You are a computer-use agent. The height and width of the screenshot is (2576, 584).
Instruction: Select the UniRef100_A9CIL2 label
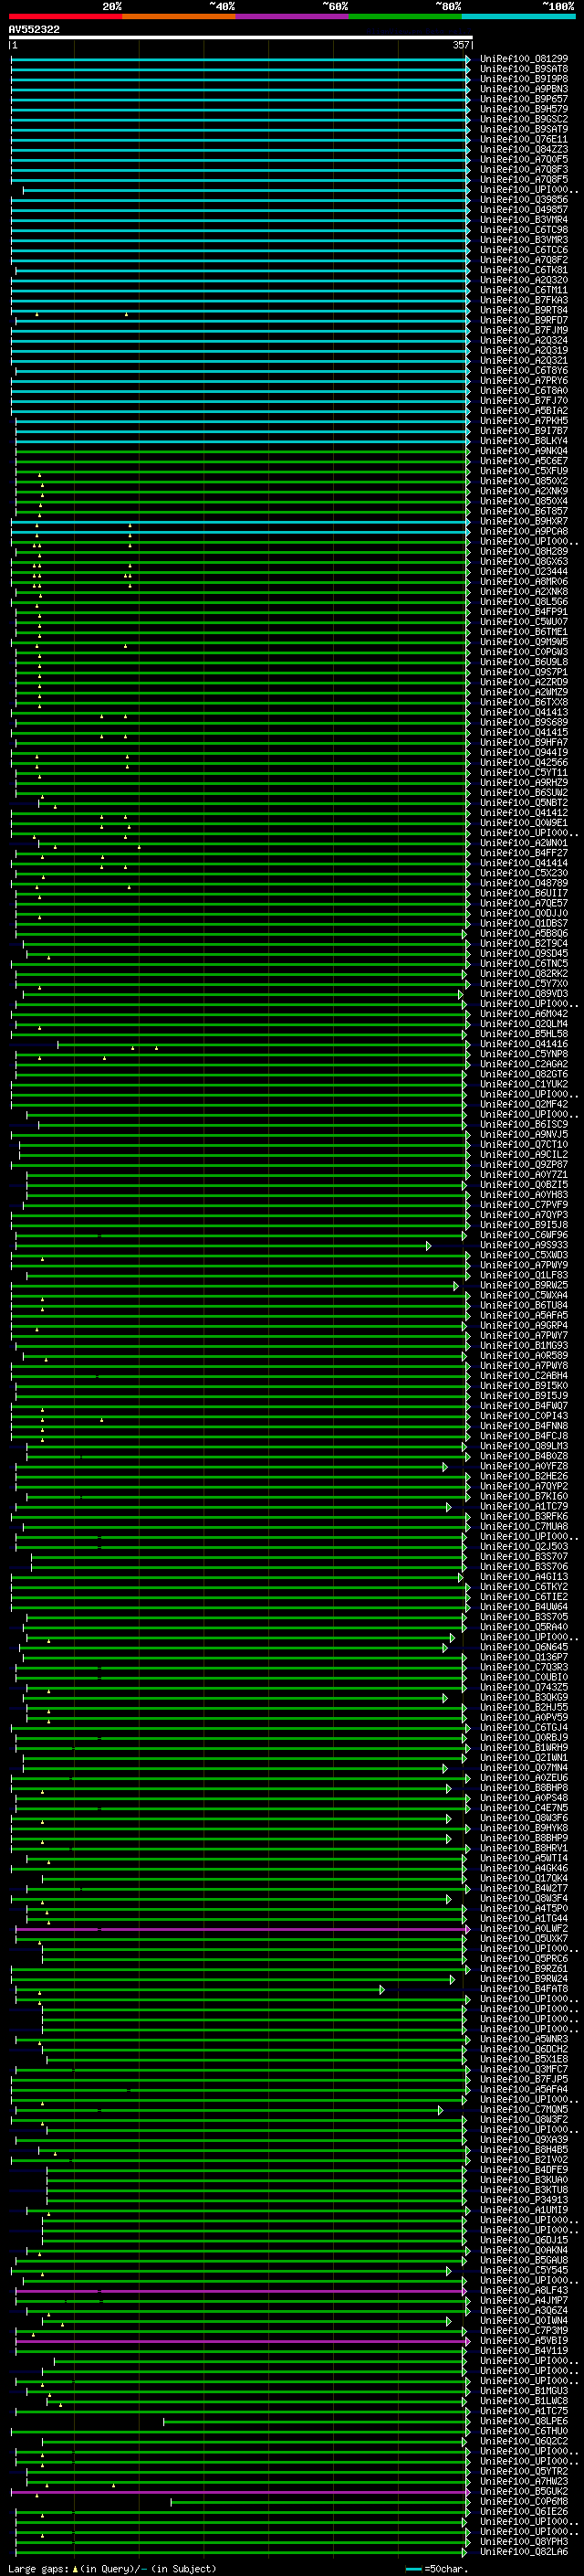click(x=524, y=1155)
